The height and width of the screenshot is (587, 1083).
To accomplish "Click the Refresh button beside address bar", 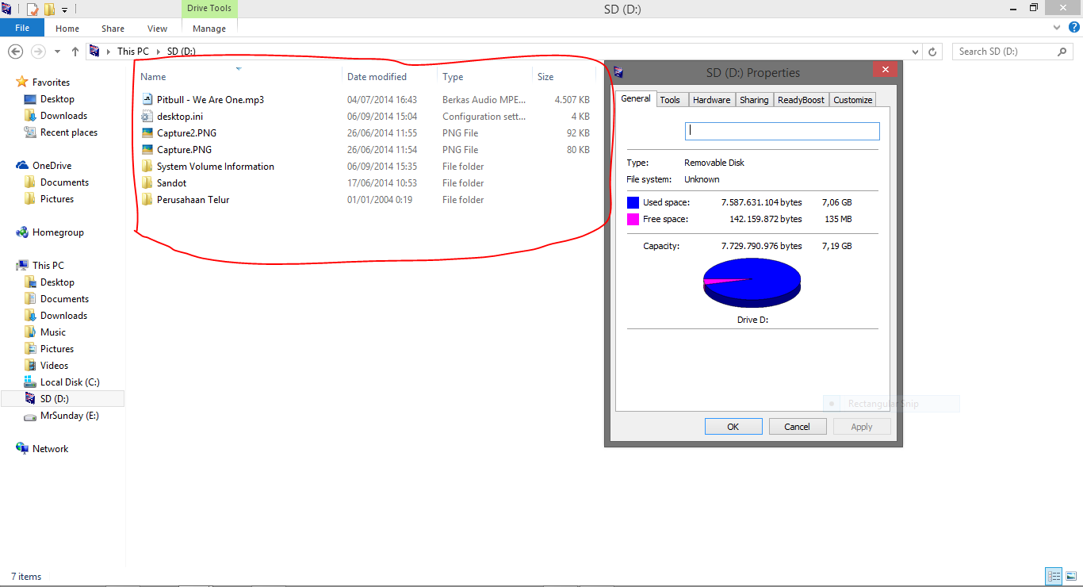I will [933, 52].
